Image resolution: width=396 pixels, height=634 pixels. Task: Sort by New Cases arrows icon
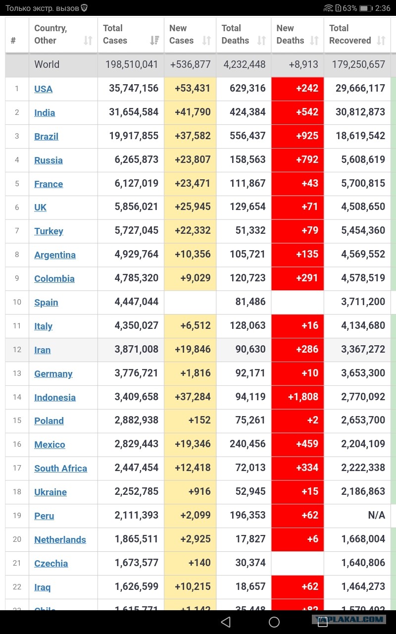click(206, 41)
